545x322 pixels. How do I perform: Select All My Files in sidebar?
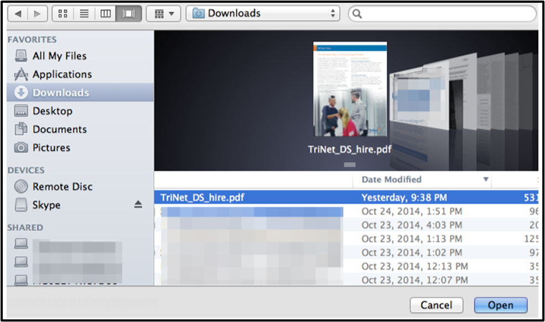(x=59, y=56)
